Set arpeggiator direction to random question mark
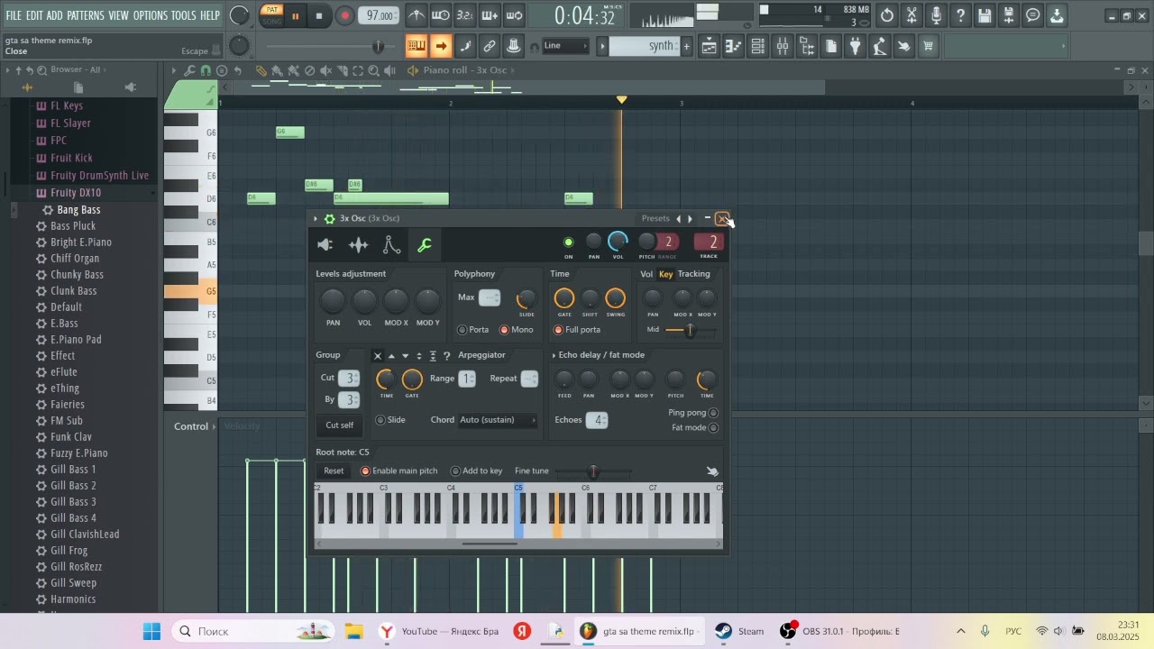The height and width of the screenshot is (649, 1154). [446, 356]
